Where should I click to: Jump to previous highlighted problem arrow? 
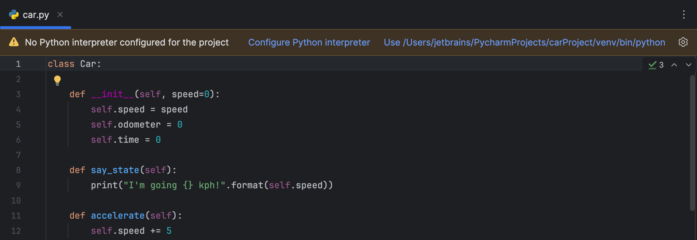(x=674, y=65)
